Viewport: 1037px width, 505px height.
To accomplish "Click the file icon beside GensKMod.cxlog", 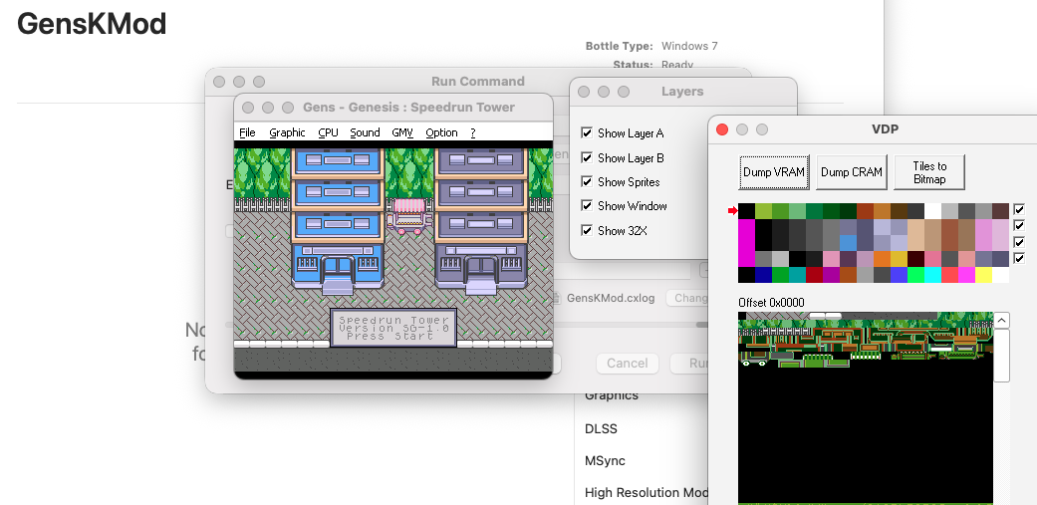I will pyautogui.click(x=557, y=298).
